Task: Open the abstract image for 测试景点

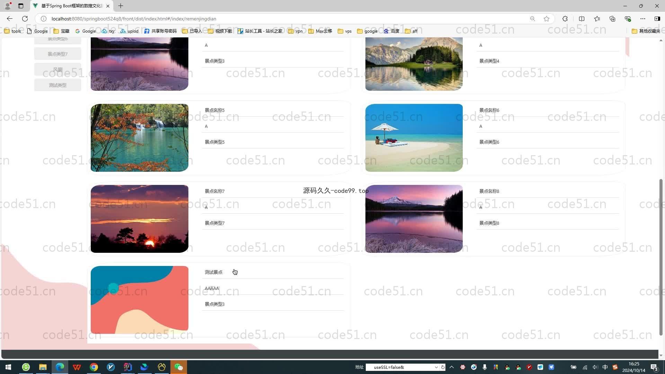Action: [x=140, y=300]
